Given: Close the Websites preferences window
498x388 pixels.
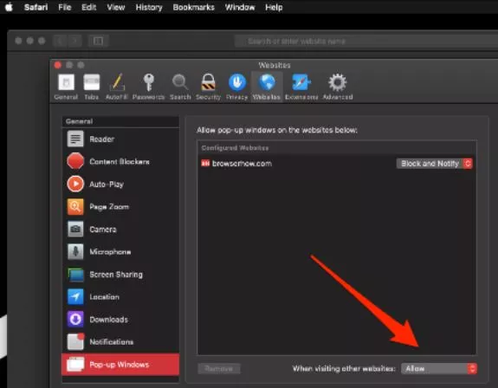Looking at the screenshot, I should pos(58,65).
